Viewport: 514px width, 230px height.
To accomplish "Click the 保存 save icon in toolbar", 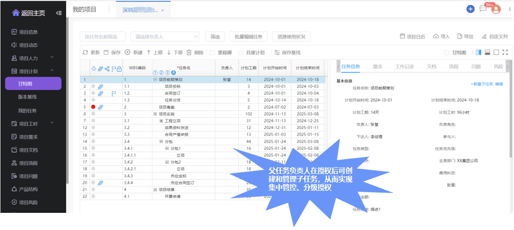I will point(106,52).
